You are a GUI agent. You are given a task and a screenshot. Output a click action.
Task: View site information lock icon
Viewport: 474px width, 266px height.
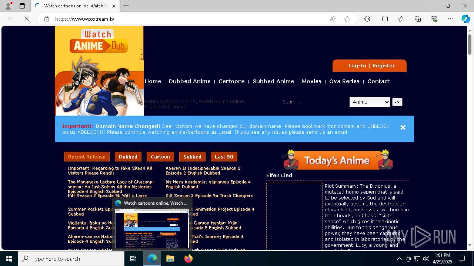(x=47, y=19)
